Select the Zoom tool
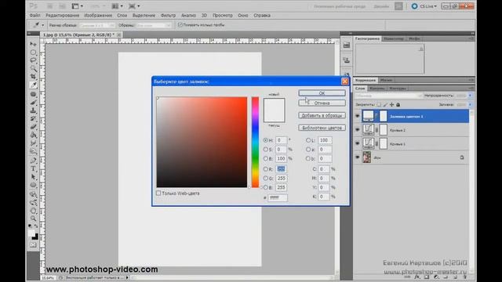 point(33,219)
